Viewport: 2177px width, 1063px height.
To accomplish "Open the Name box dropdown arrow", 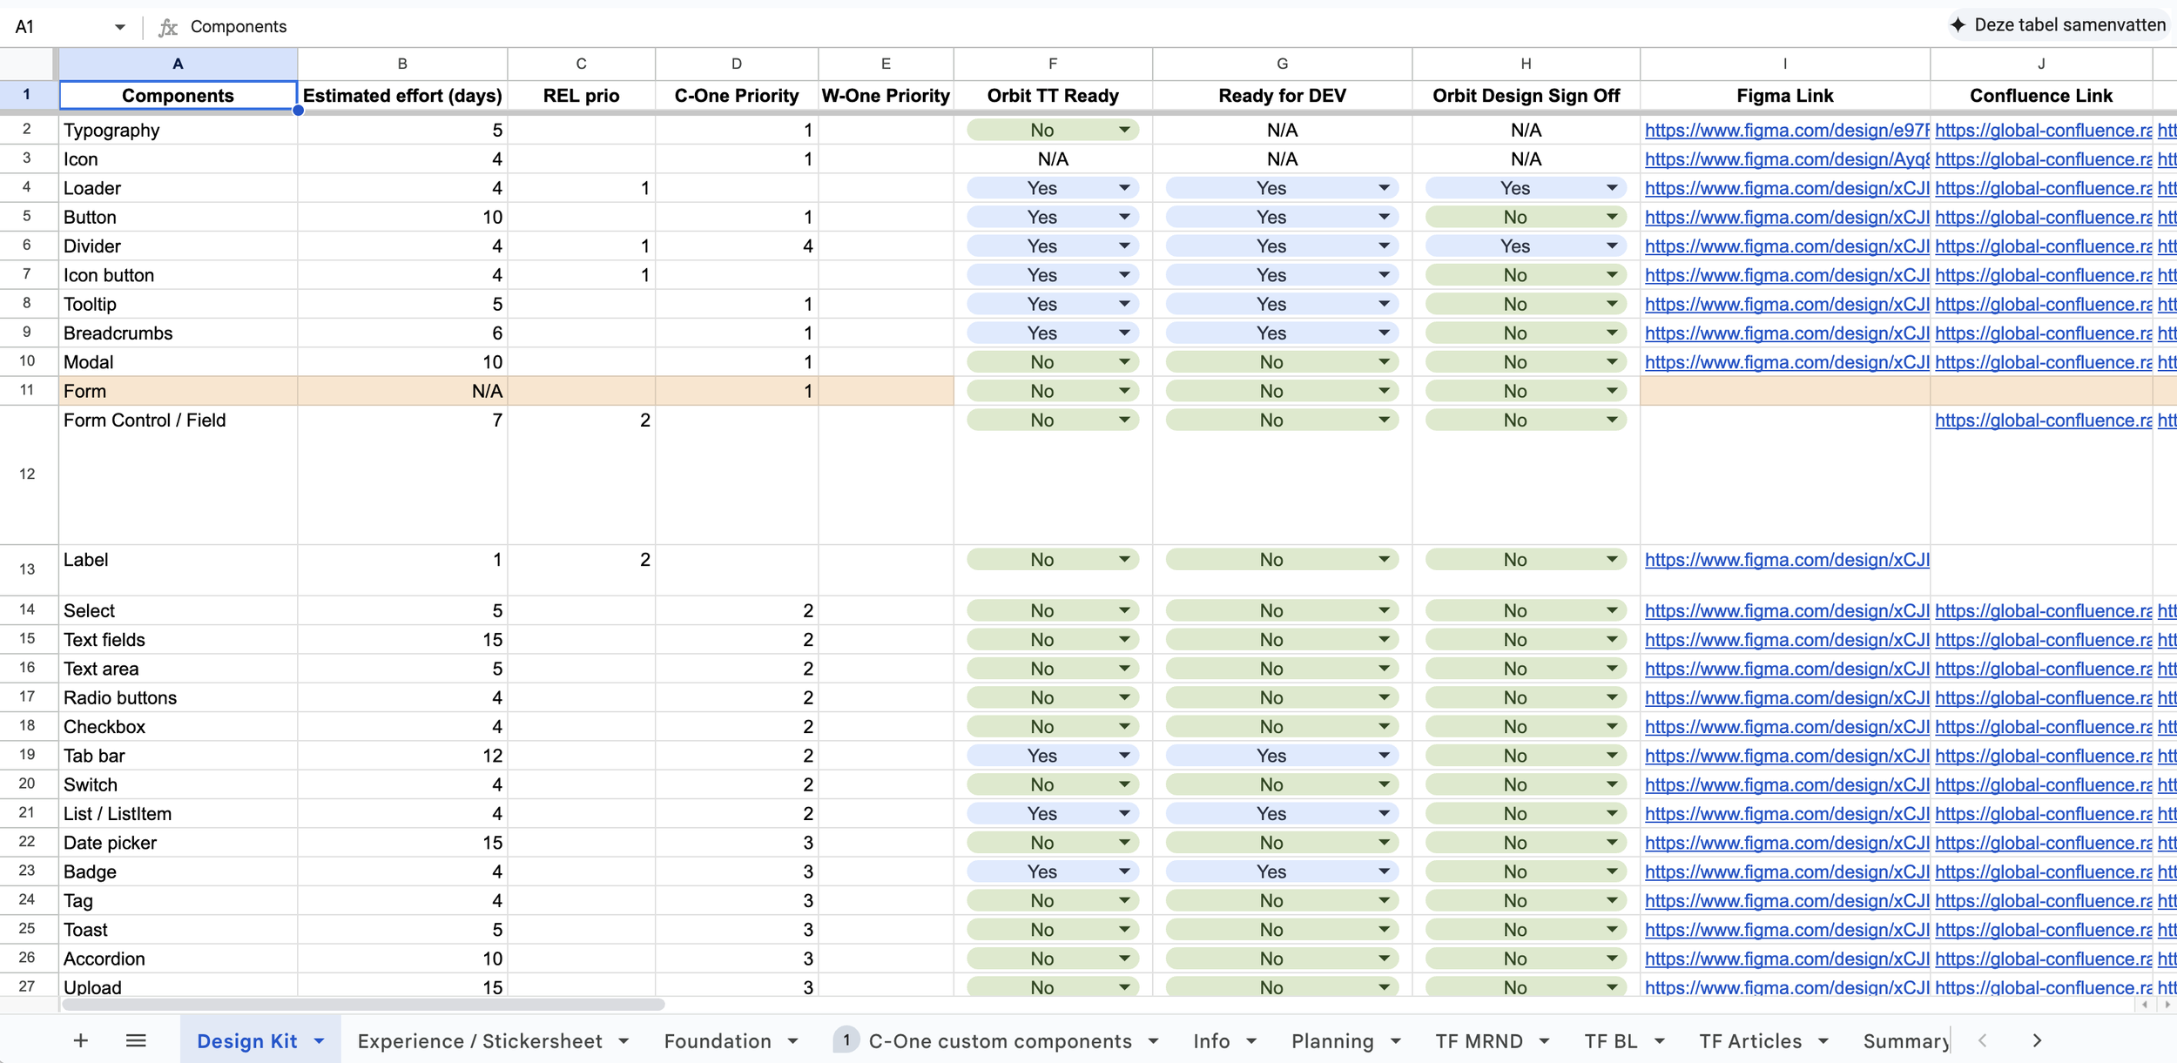I will pyautogui.click(x=119, y=27).
